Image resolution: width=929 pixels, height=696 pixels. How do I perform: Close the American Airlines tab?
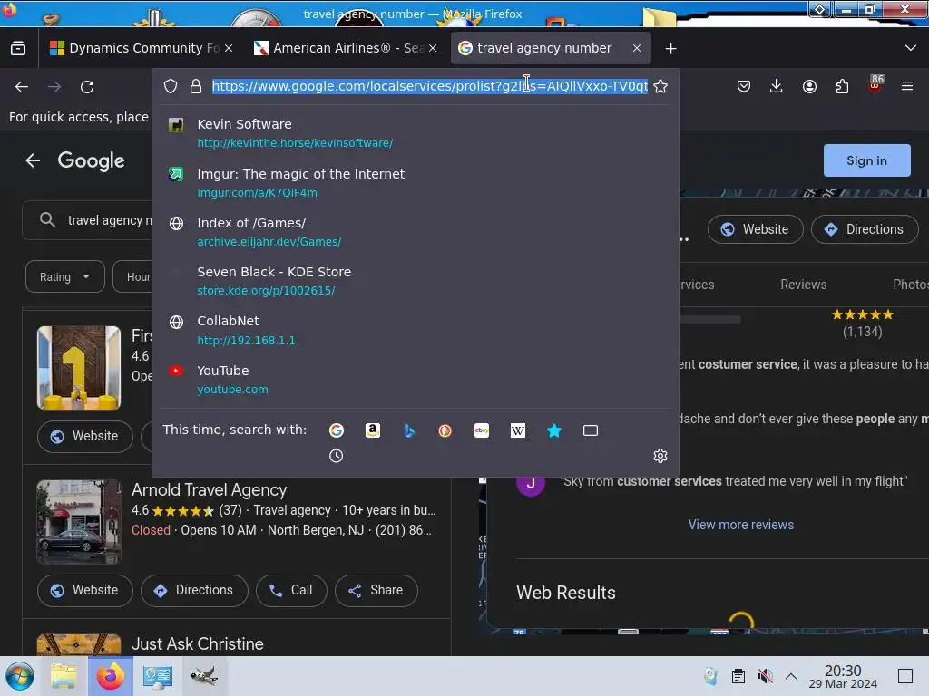(x=433, y=49)
